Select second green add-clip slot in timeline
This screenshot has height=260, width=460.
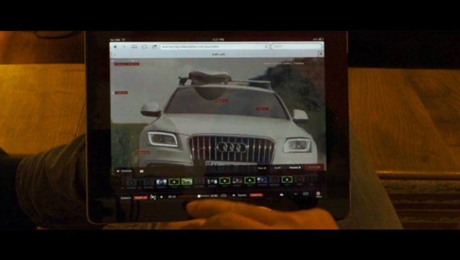pyautogui.click(x=225, y=181)
